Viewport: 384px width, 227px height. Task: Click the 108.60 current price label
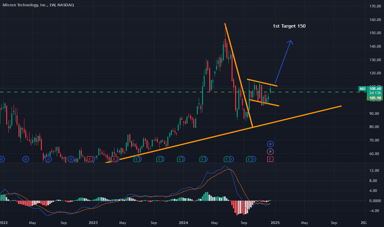pos(375,89)
